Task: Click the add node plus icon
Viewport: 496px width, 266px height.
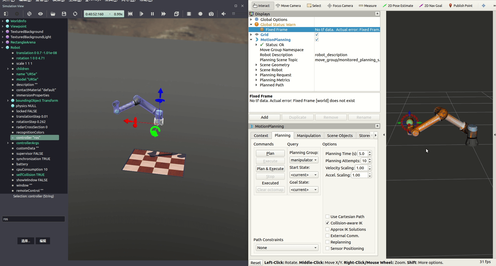Action: pos(17,14)
